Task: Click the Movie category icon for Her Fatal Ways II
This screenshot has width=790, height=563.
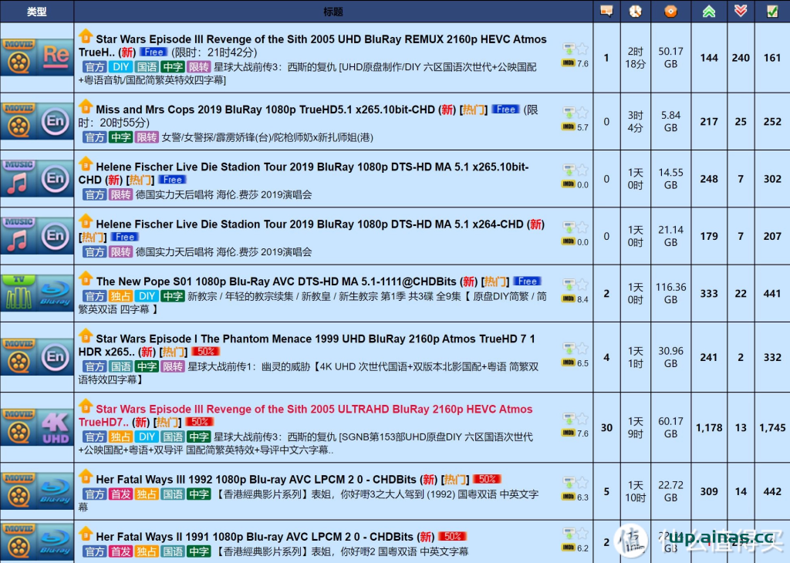Action: coord(19,544)
